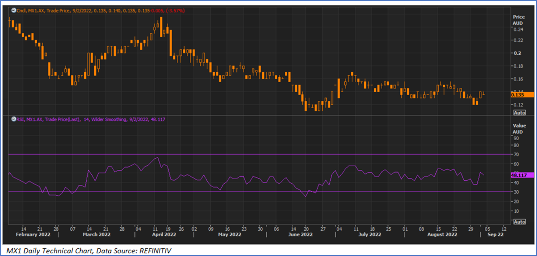The image size is (537, 256).
Task: Click the purple 48.117 RSI value tag
Action: coord(522,175)
